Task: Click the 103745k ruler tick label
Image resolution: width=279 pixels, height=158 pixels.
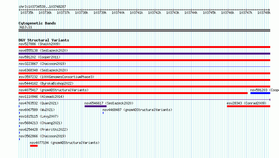Action: 209,13
